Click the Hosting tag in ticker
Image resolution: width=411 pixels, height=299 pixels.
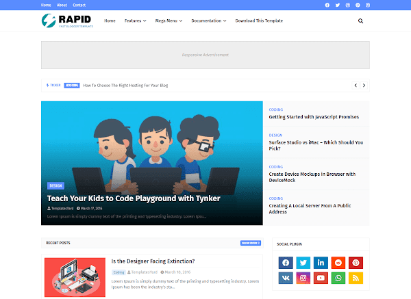[72, 86]
